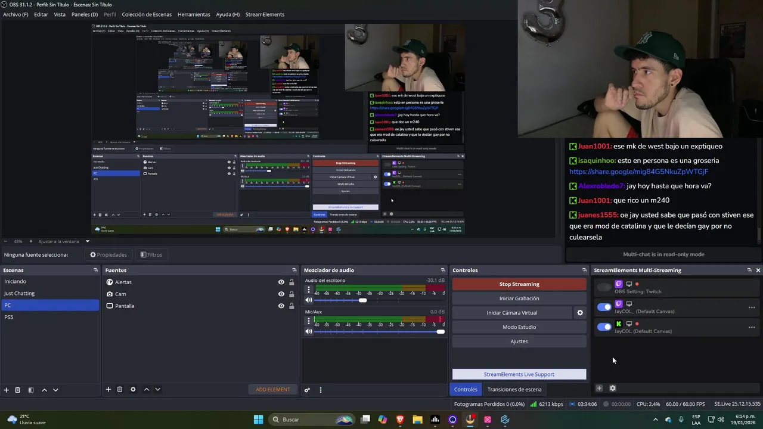
Task: Click Iniciar Cámara Virtual button
Action: coord(512,313)
